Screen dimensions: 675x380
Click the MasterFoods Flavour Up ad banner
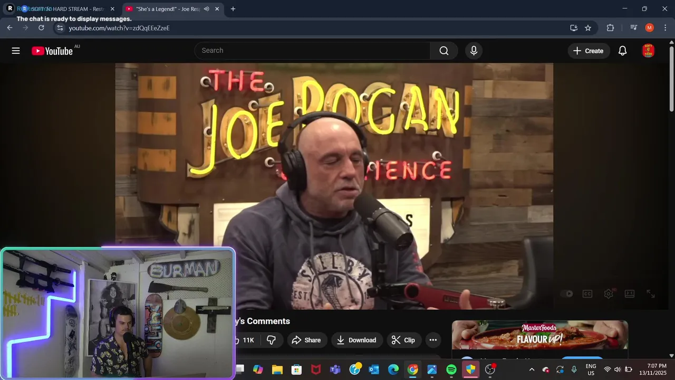pyautogui.click(x=539, y=335)
